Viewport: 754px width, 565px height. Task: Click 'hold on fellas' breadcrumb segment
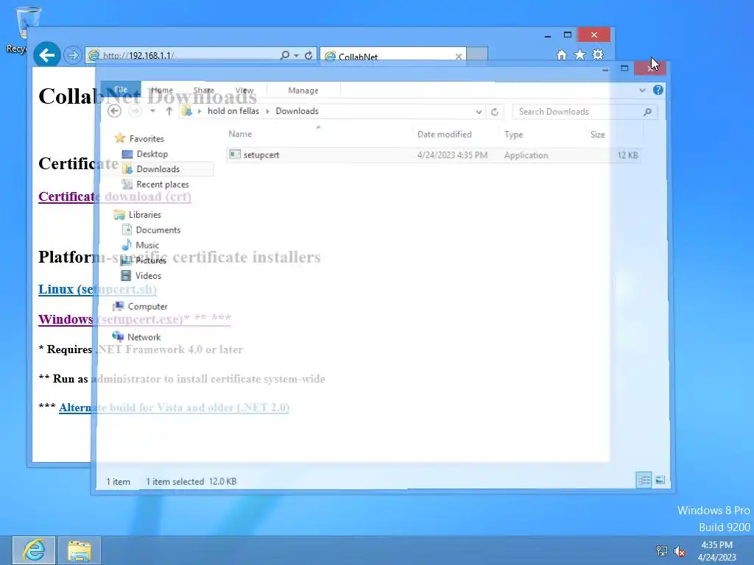(x=233, y=111)
